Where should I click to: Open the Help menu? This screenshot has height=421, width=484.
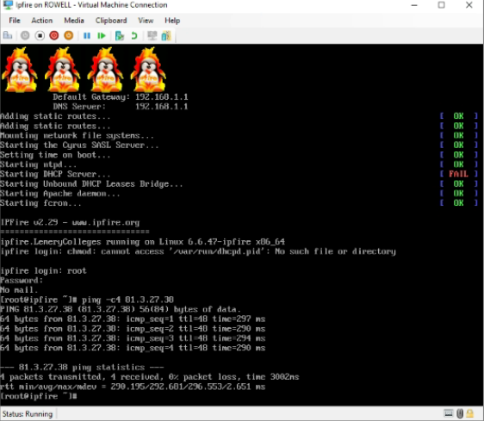coord(172,21)
